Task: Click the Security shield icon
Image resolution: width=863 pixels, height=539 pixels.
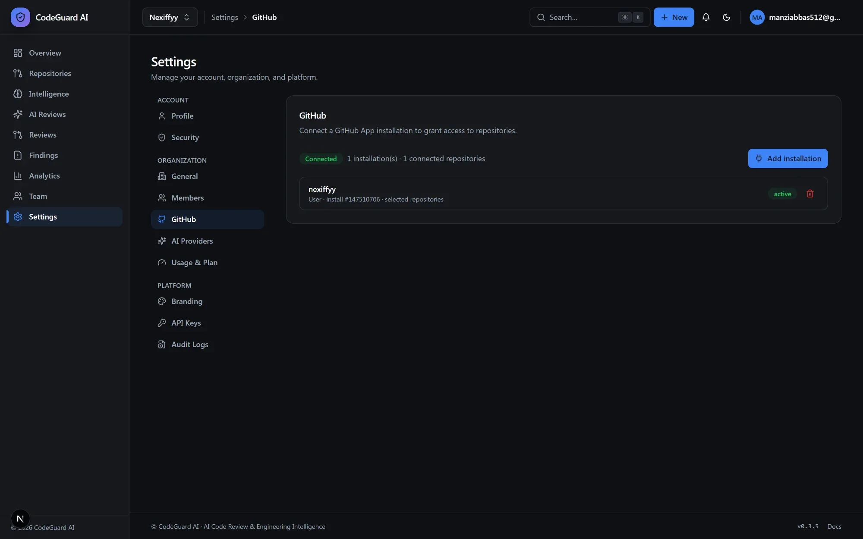Action: coord(162,138)
